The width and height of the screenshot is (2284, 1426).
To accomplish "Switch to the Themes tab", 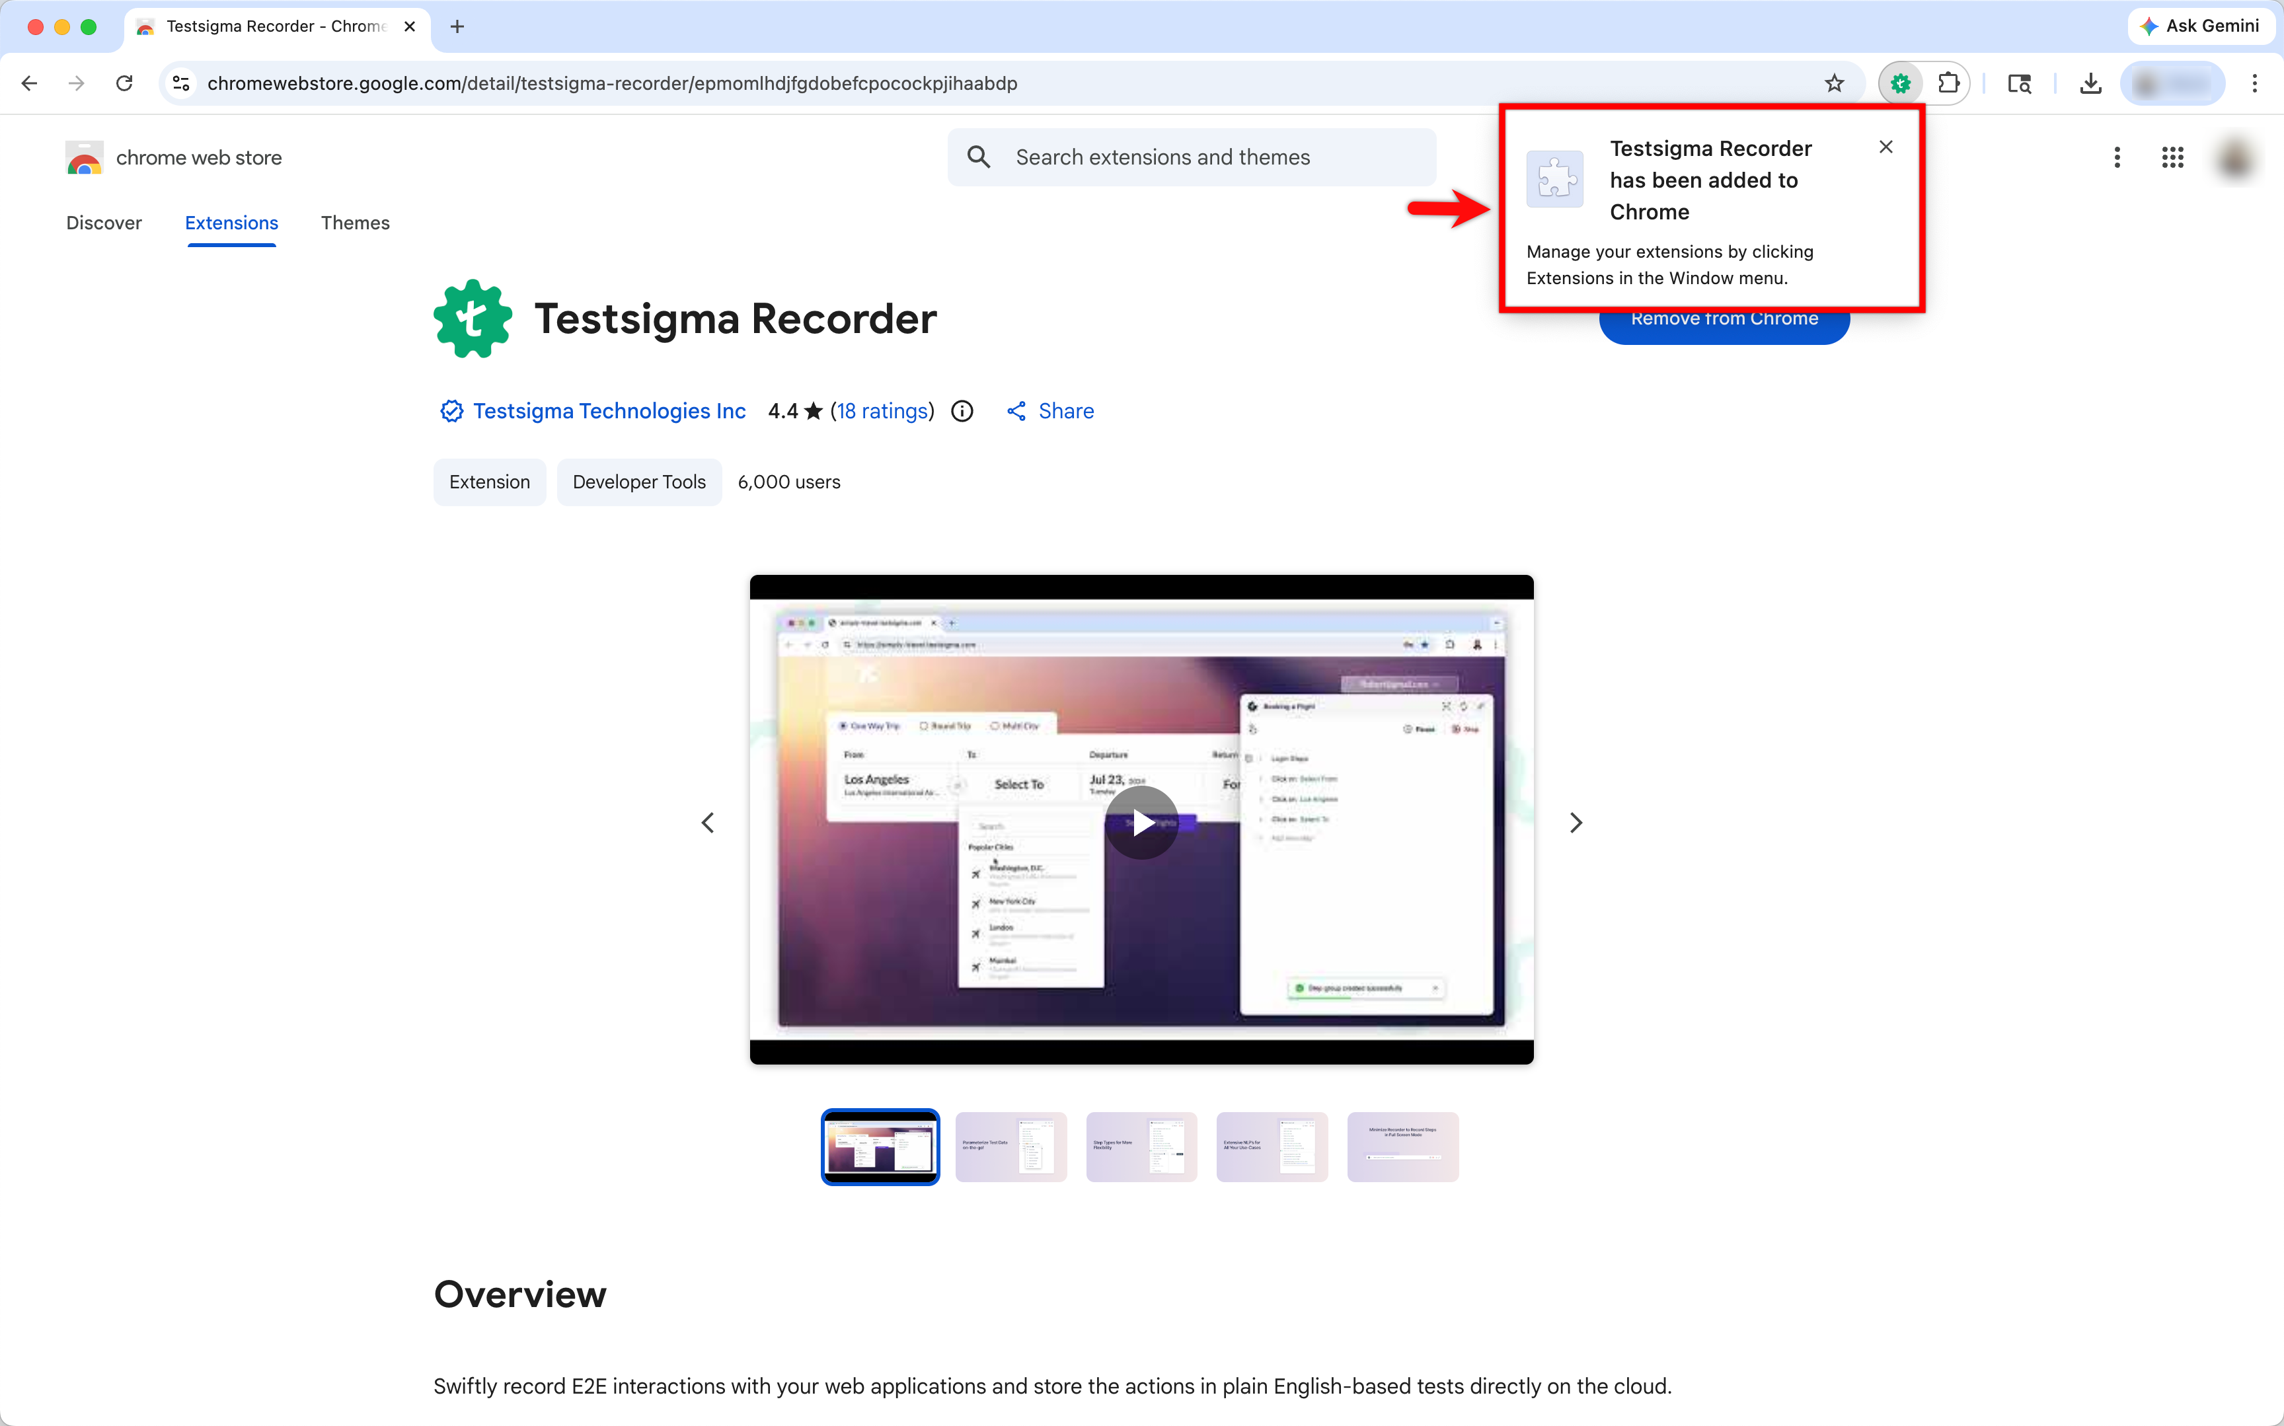I will pyautogui.click(x=355, y=223).
